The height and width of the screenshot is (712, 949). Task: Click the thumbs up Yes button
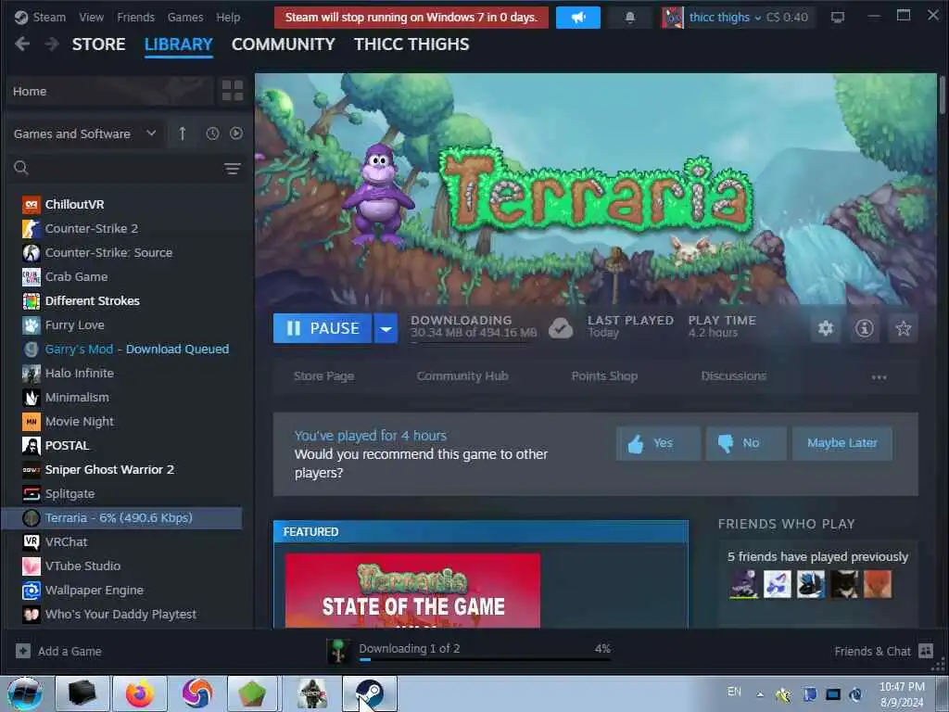(x=659, y=443)
